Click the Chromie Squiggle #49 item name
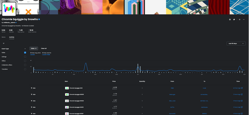The width and height of the screenshot is (249, 115). (x=76, y=88)
